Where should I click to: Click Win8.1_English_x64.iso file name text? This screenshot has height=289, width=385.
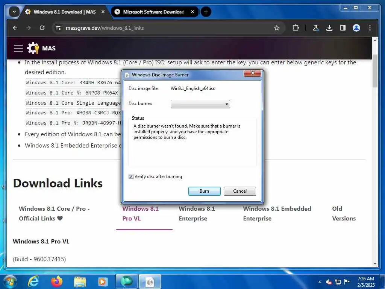tap(193, 88)
